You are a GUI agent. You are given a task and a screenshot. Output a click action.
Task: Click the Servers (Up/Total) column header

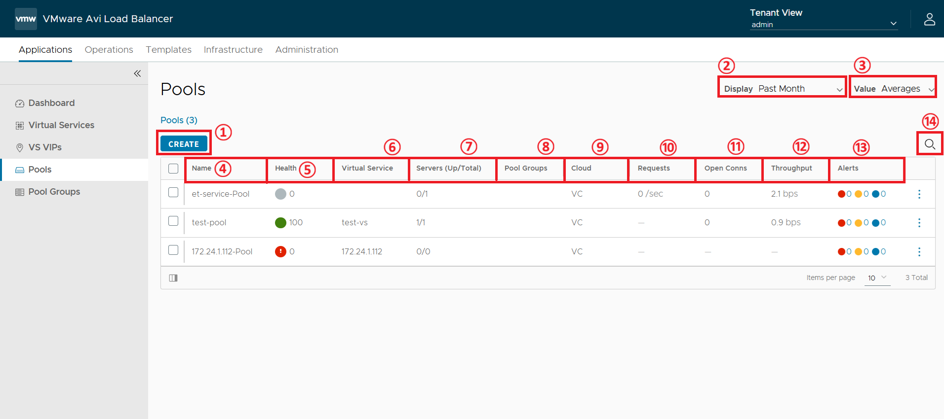449,168
